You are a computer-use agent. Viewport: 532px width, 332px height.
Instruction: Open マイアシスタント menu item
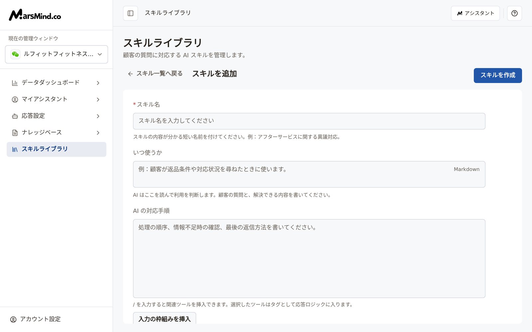point(57,99)
